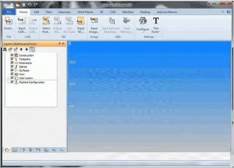The width and height of the screenshot is (234, 168).
Task: Uncheck the User Layers checkbox
Action: click(12, 78)
